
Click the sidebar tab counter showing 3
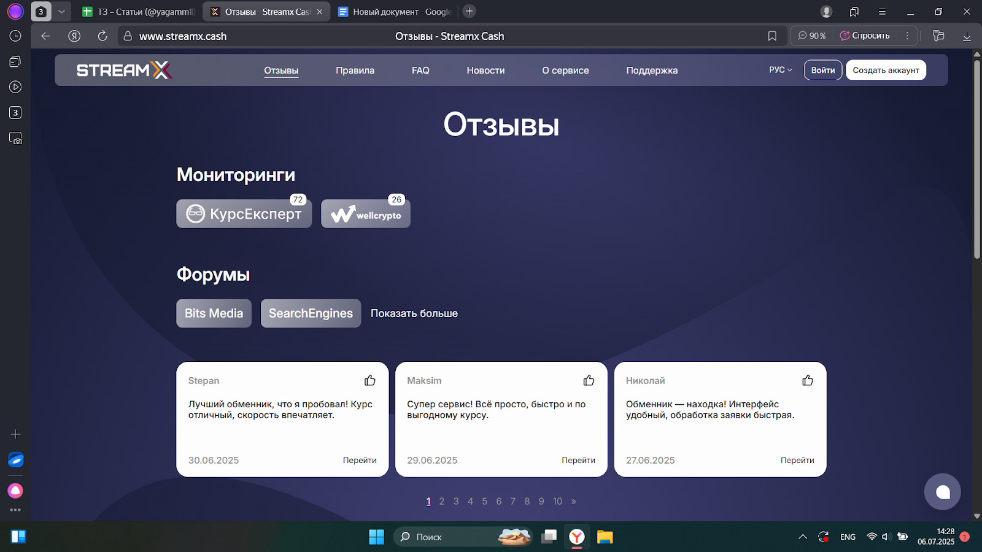pyautogui.click(x=15, y=113)
